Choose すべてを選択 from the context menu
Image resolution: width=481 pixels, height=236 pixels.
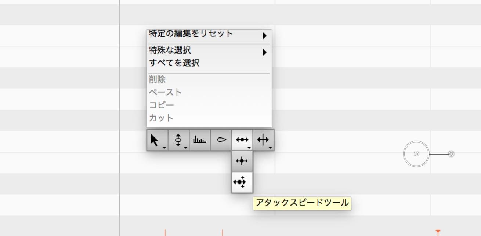(x=209, y=63)
